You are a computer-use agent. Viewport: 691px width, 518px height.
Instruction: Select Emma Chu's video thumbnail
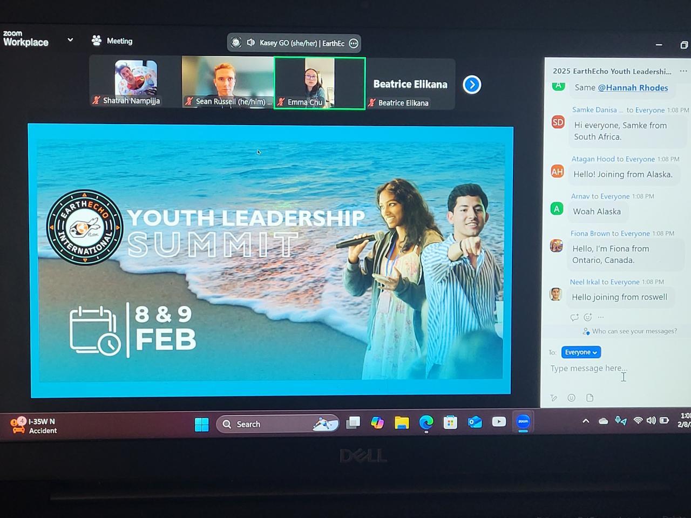[320, 83]
